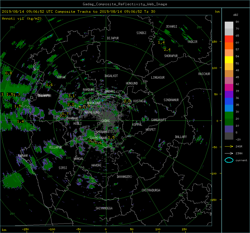Click the SHIVAMOGGA city label
Screen dimensions: 250x233
(104, 208)
